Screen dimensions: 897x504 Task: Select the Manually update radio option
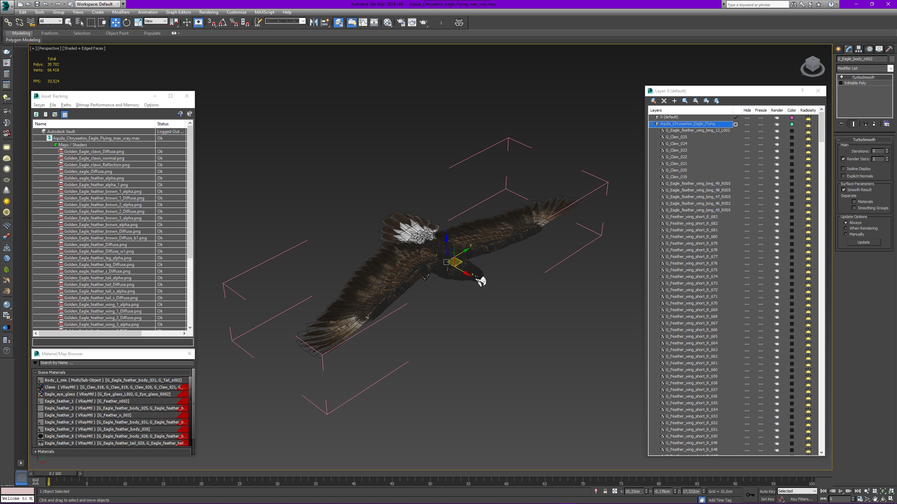click(846, 234)
